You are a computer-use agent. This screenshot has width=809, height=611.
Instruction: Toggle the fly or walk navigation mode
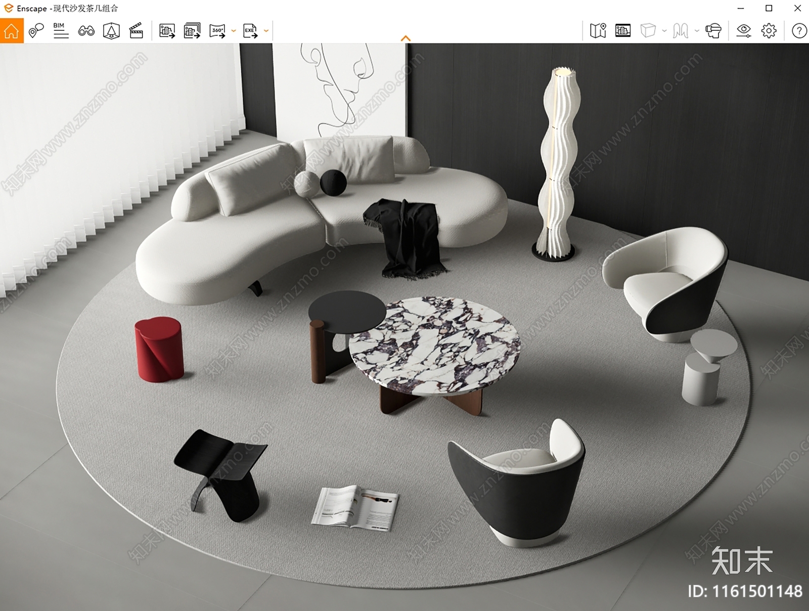[681, 31]
